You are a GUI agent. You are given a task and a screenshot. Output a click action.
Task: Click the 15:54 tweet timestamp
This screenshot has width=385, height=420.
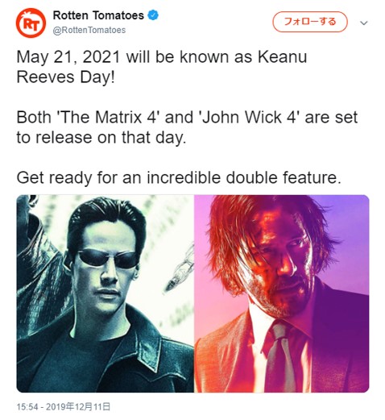27,406
